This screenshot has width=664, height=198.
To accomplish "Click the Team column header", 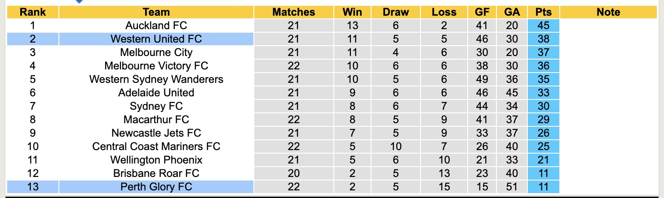I will [x=156, y=12].
